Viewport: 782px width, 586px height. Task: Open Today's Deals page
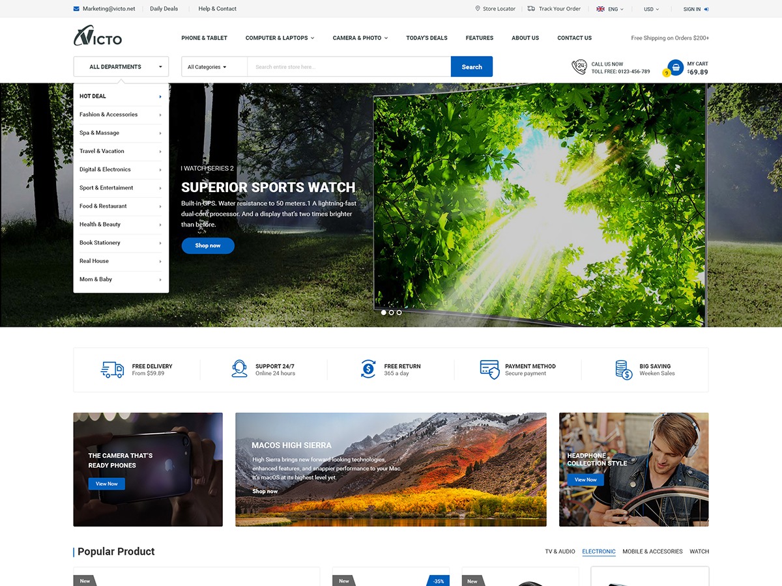pos(427,38)
